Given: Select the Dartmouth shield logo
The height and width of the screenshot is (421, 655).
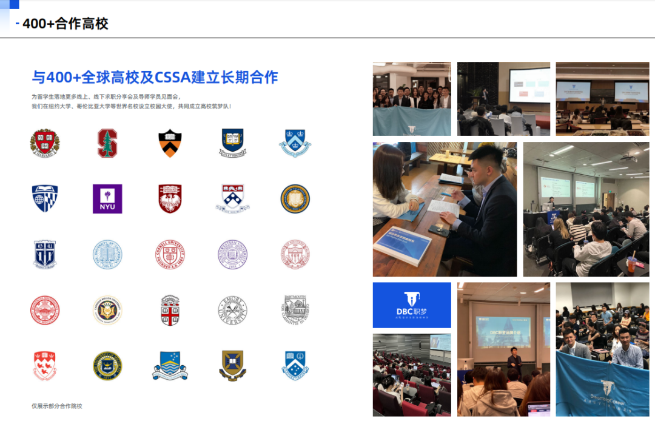Looking at the screenshot, I should pos(295,309).
